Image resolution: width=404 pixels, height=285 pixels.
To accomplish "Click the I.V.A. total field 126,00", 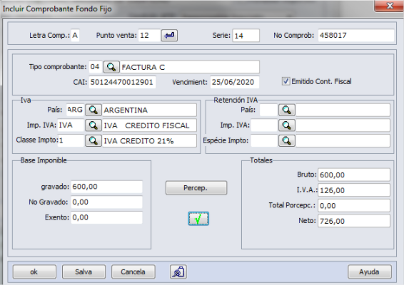I will [x=354, y=190].
